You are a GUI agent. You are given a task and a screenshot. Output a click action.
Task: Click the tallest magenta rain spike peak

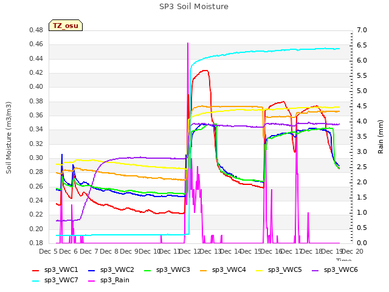[188, 43]
